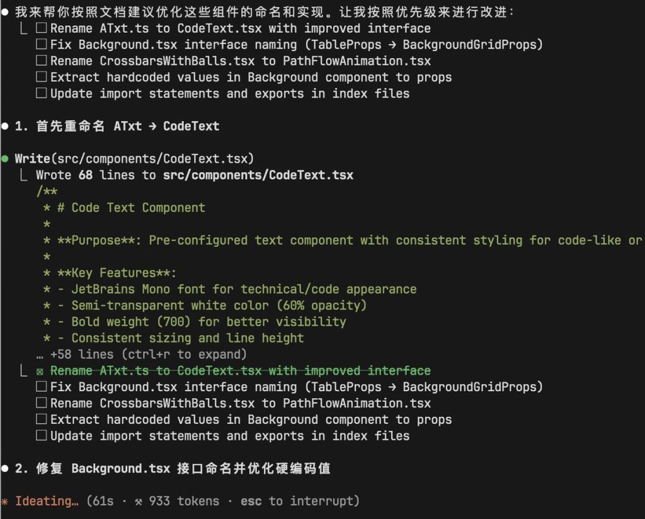645x519 pixels.
Task: Click white bullet beside '1. 首先重命名 ATxt'
Action: click(x=5, y=126)
